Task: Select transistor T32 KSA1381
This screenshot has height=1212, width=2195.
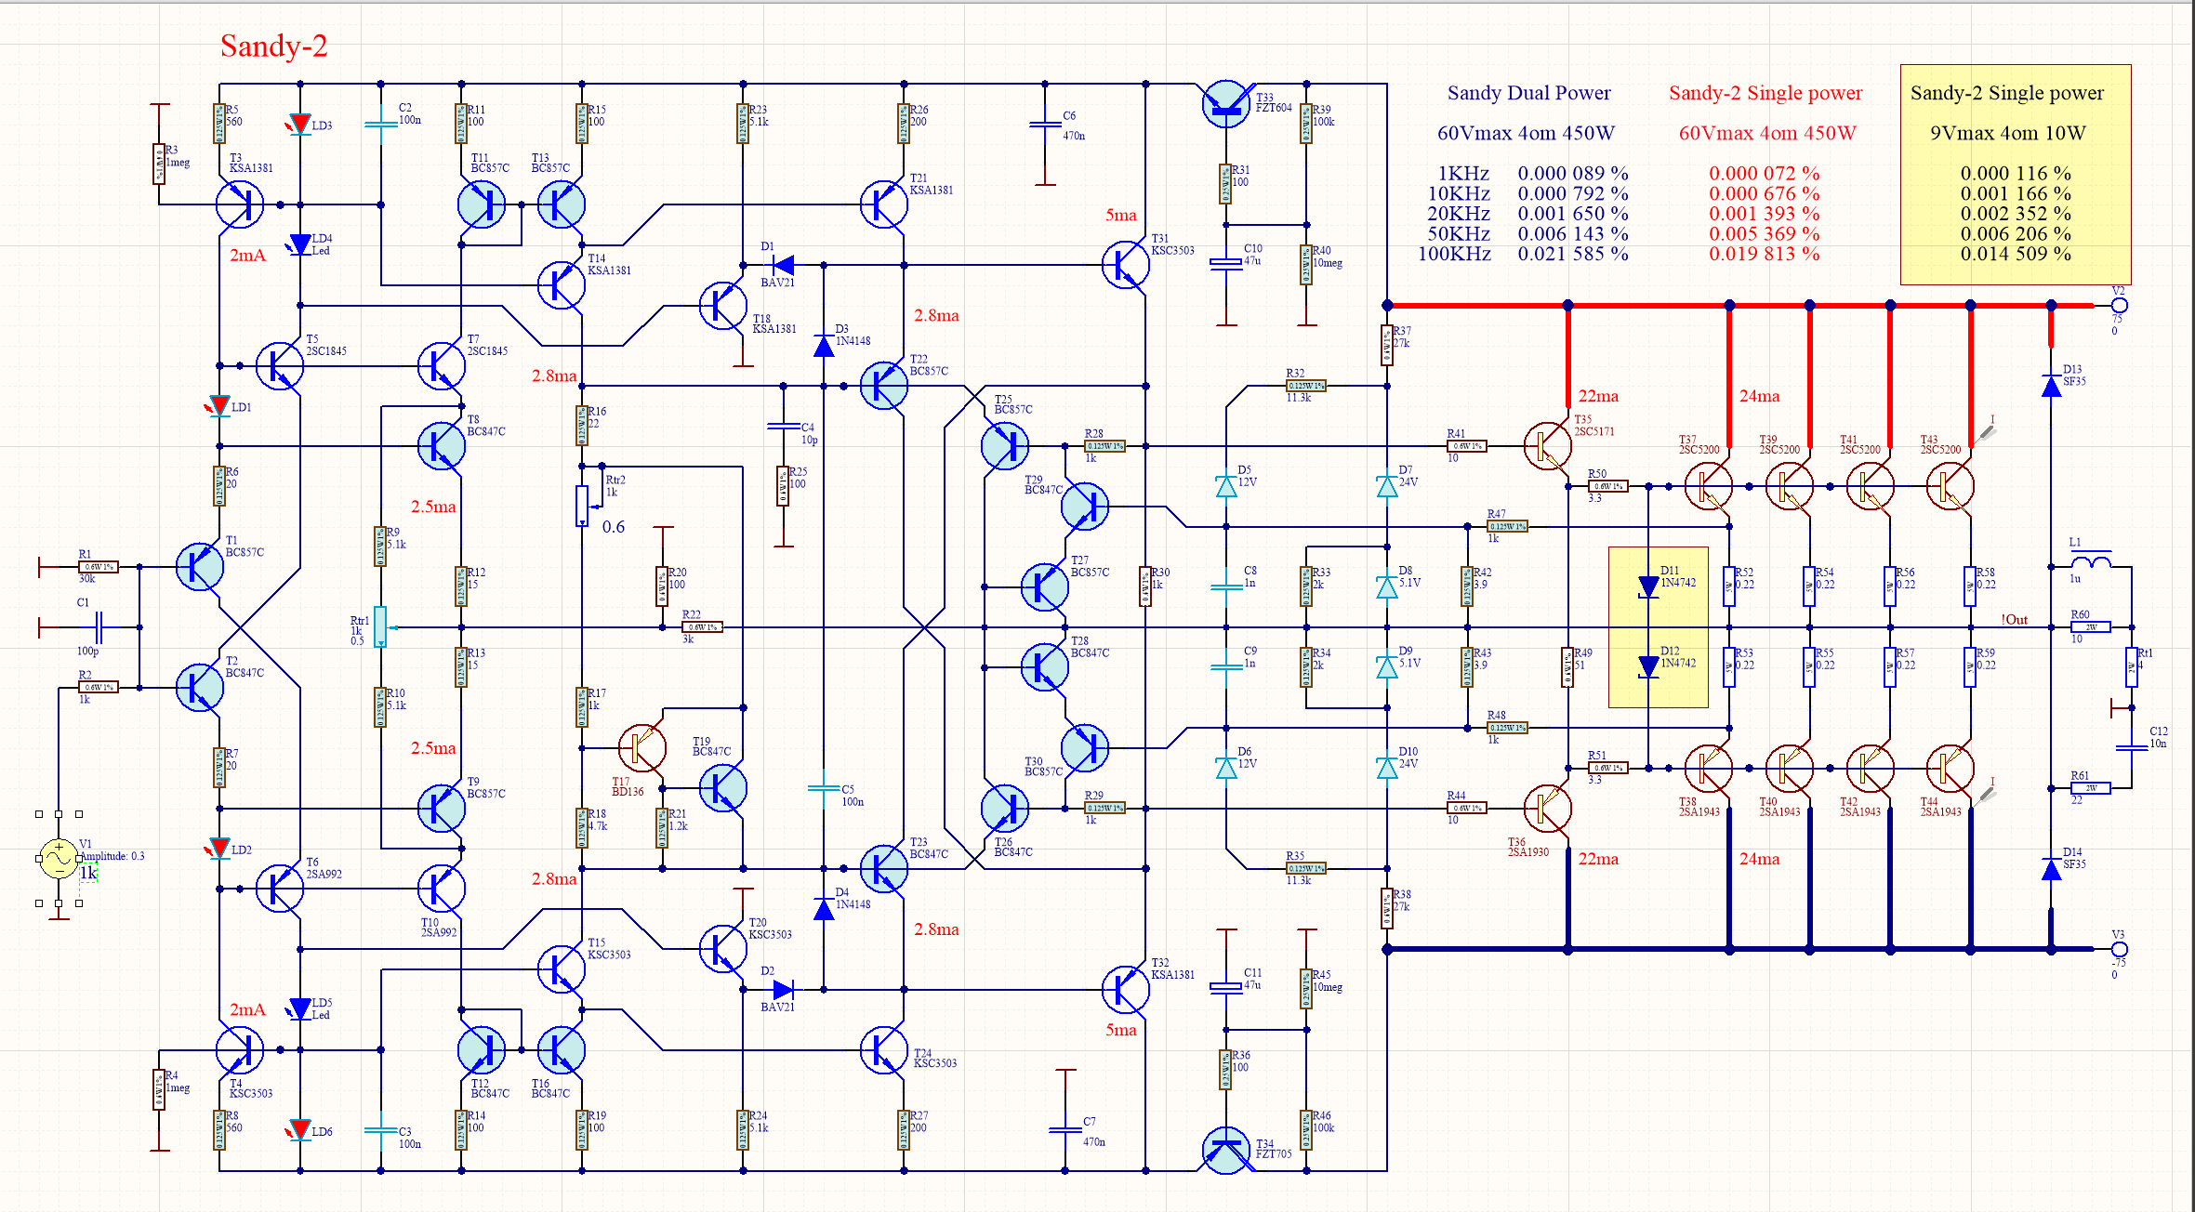Action: pos(1126,990)
